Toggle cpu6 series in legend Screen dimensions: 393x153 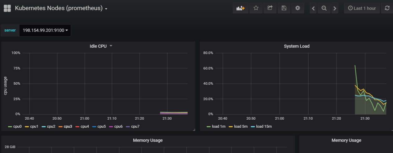(116, 126)
